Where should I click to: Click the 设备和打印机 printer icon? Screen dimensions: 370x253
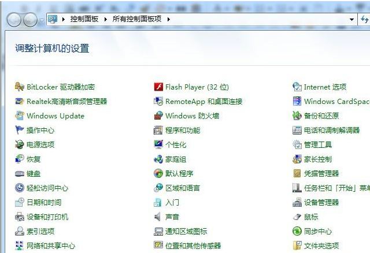tap(19, 217)
